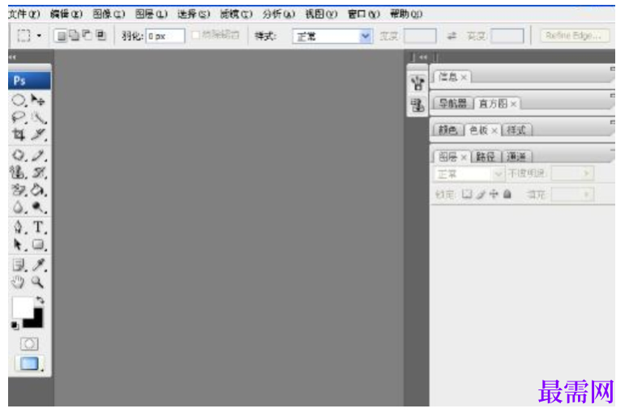The image size is (629, 417).
Task: Swap foreground and background colors
Action: 40,300
